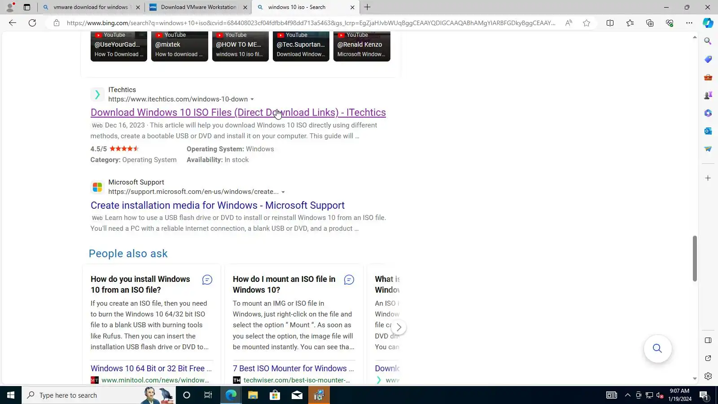Click the address bar URL field
The height and width of the screenshot is (404, 718).
pos(311,23)
